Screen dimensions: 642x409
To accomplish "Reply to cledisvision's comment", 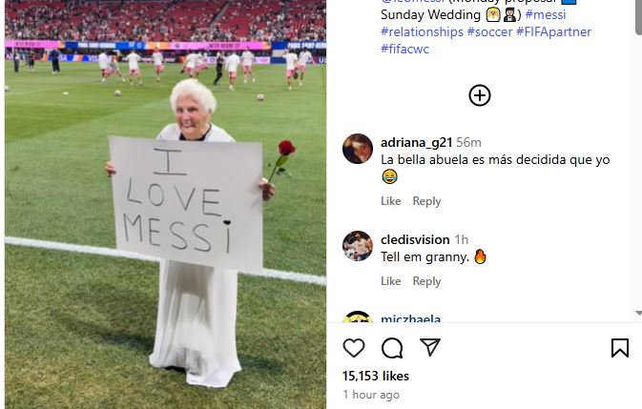I will pos(426,281).
